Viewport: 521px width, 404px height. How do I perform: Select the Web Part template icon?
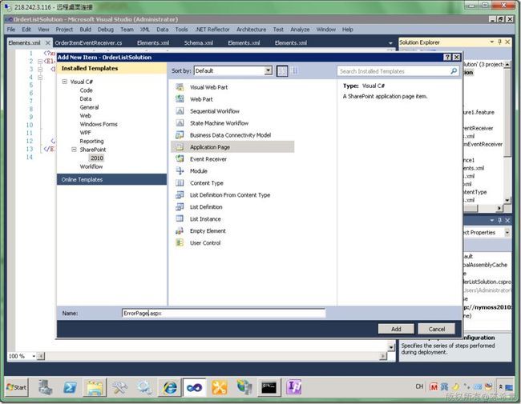coord(180,99)
